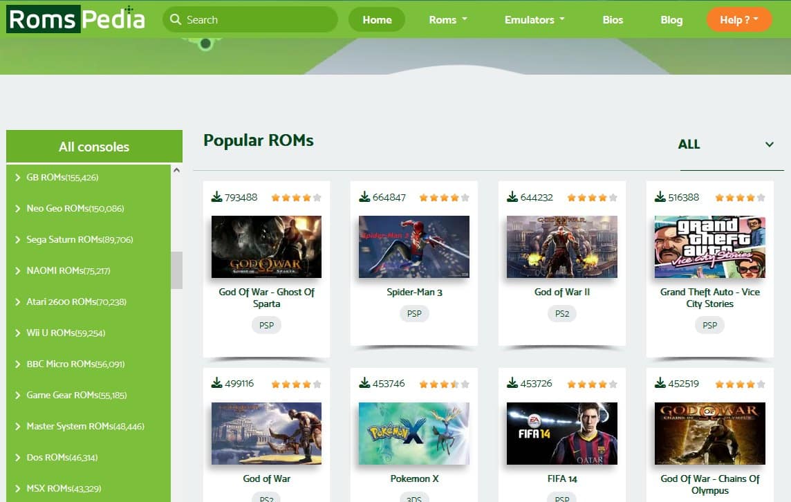Open NAOMI ROMs category
Image resolution: width=791 pixels, height=502 pixels.
68,270
